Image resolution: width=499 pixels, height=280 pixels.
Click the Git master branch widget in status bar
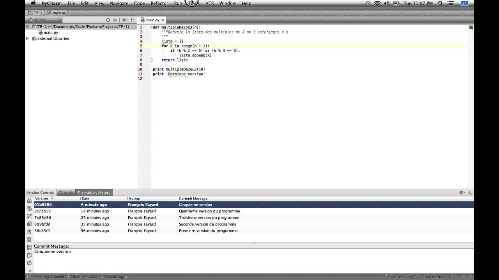pyautogui.click(x=434, y=277)
